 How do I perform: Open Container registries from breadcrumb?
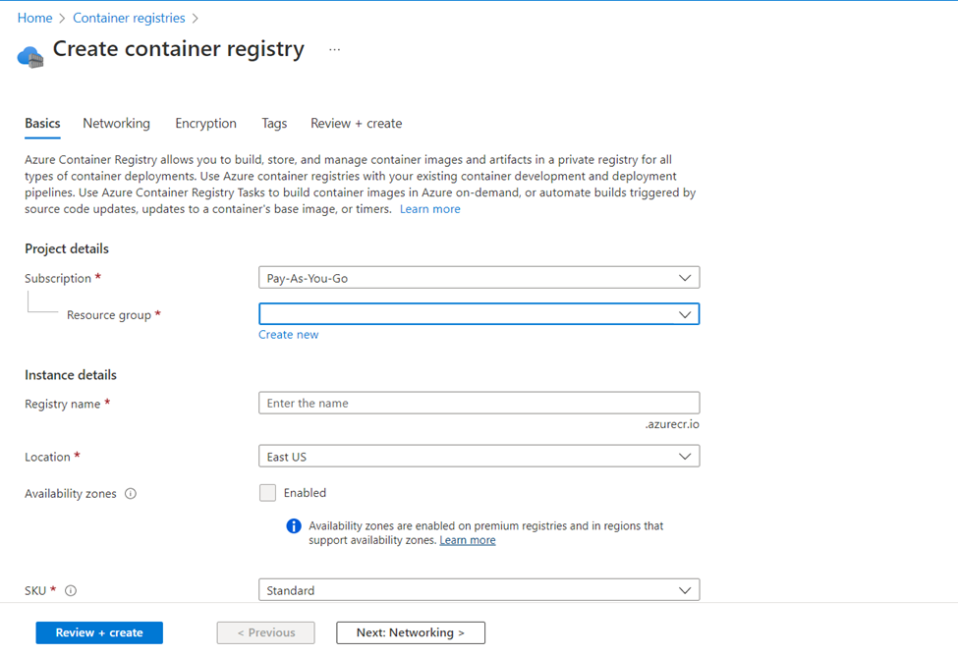click(129, 18)
